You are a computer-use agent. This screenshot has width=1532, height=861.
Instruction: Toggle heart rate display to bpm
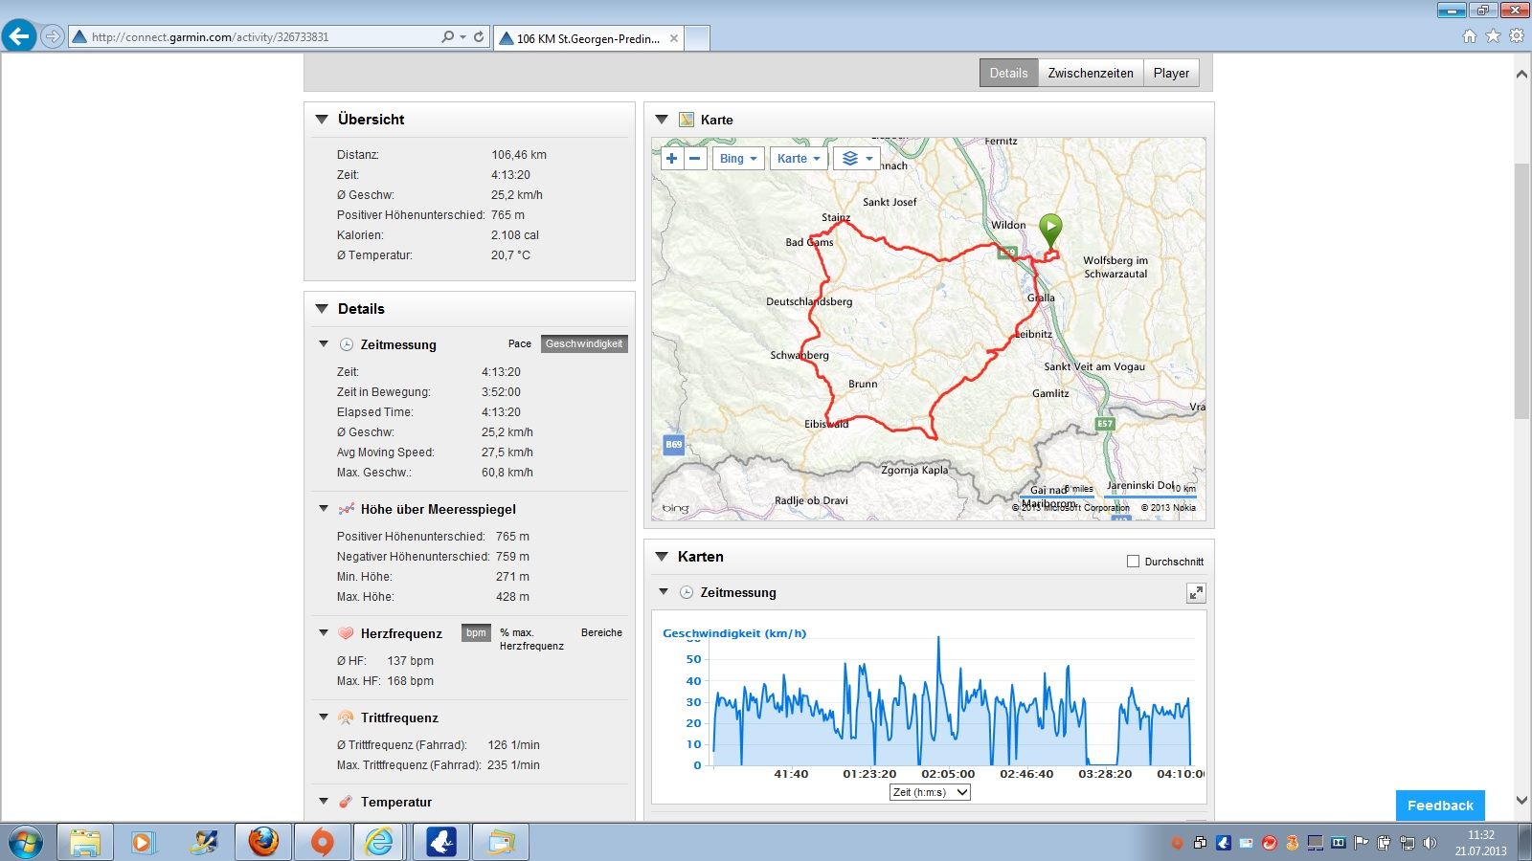476,632
